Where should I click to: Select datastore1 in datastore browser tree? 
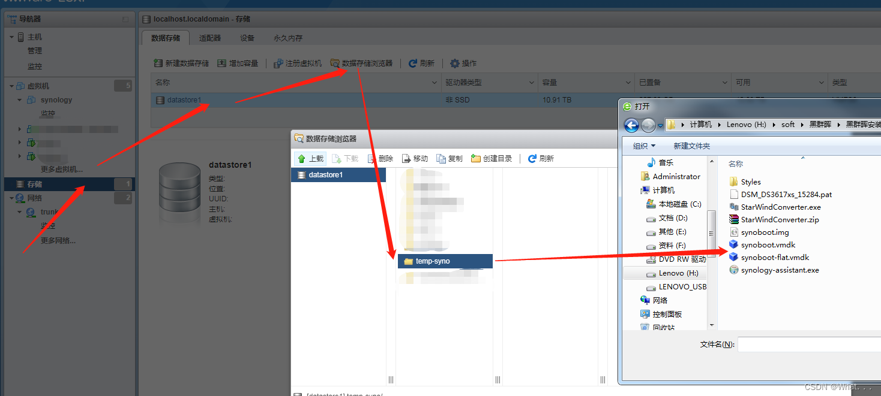[338, 175]
